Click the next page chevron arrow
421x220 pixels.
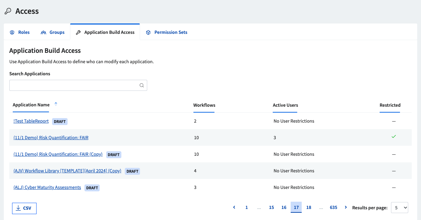tap(346, 207)
